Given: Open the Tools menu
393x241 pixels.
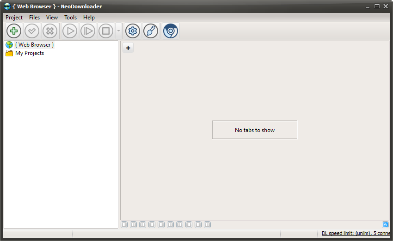Looking at the screenshot, I should tap(70, 18).
